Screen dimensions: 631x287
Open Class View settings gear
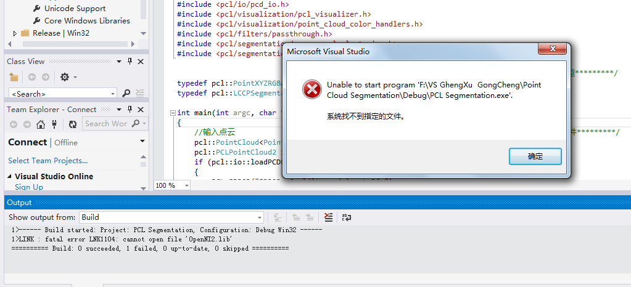coord(64,77)
